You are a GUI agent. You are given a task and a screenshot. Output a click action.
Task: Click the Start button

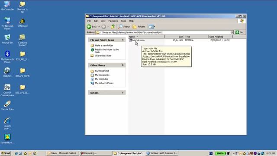[6, 153]
